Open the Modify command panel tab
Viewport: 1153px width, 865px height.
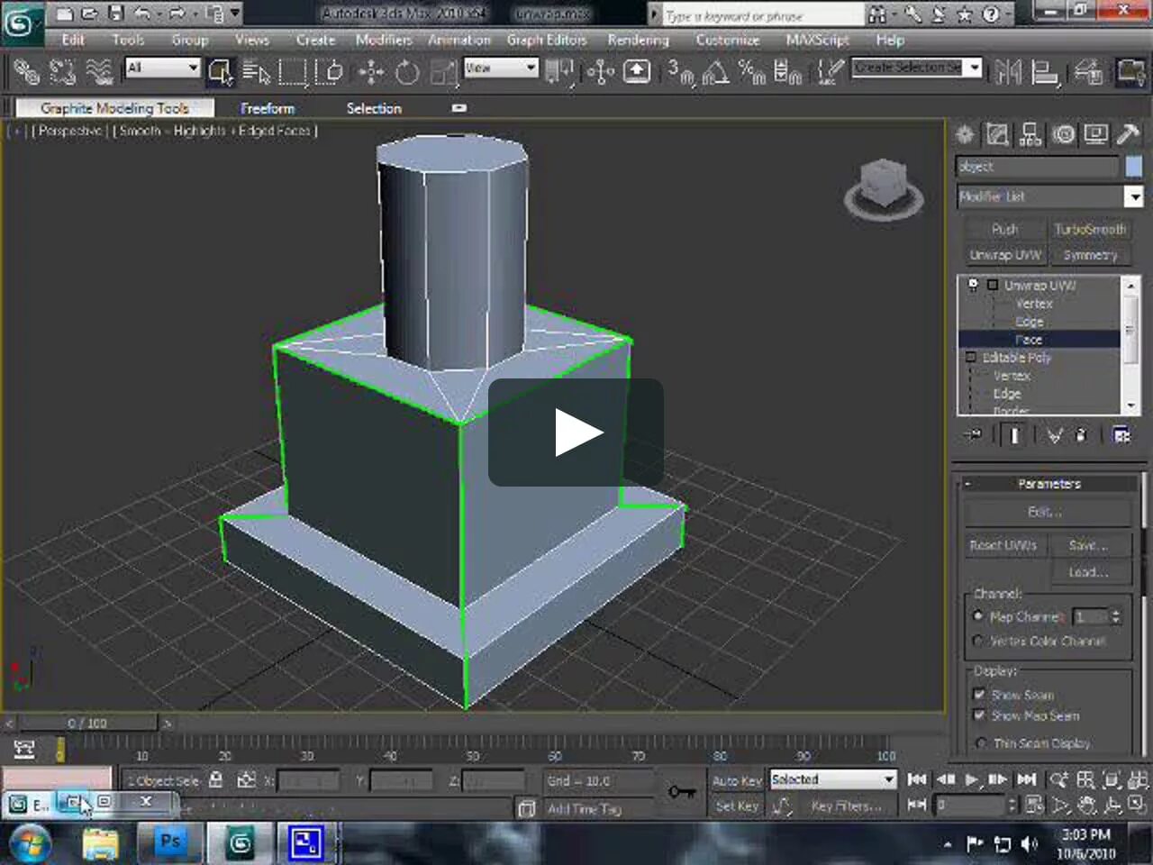tap(997, 135)
